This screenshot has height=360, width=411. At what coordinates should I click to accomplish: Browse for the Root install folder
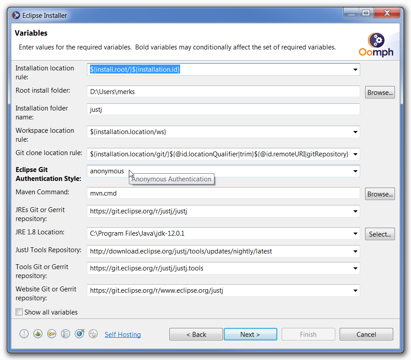coord(380,92)
